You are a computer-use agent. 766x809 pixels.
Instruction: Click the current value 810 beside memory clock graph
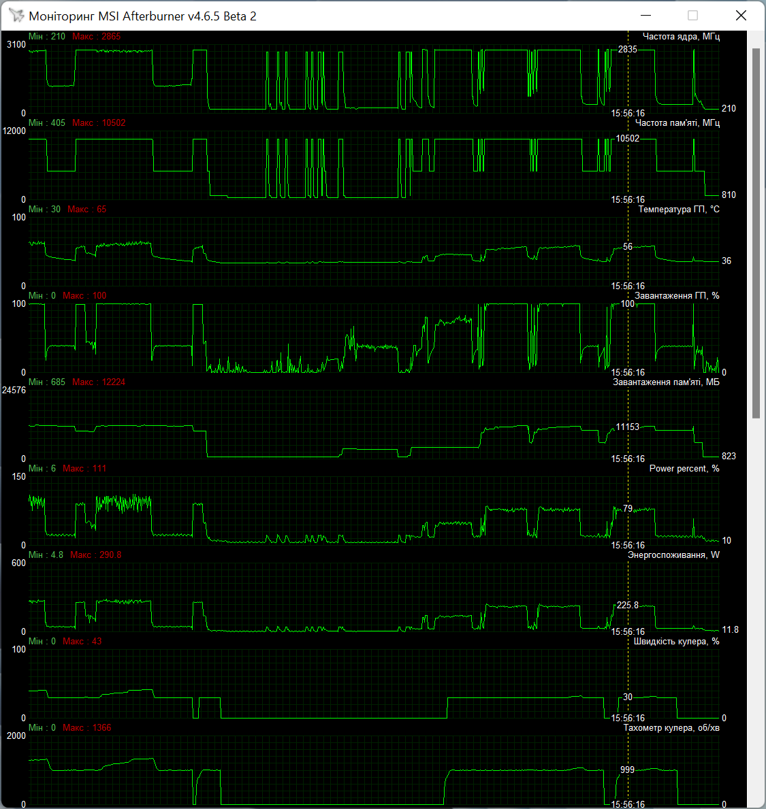pos(729,195)
